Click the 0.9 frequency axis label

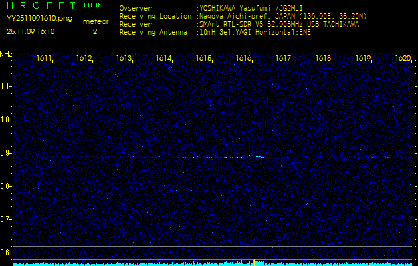(6, 153)
